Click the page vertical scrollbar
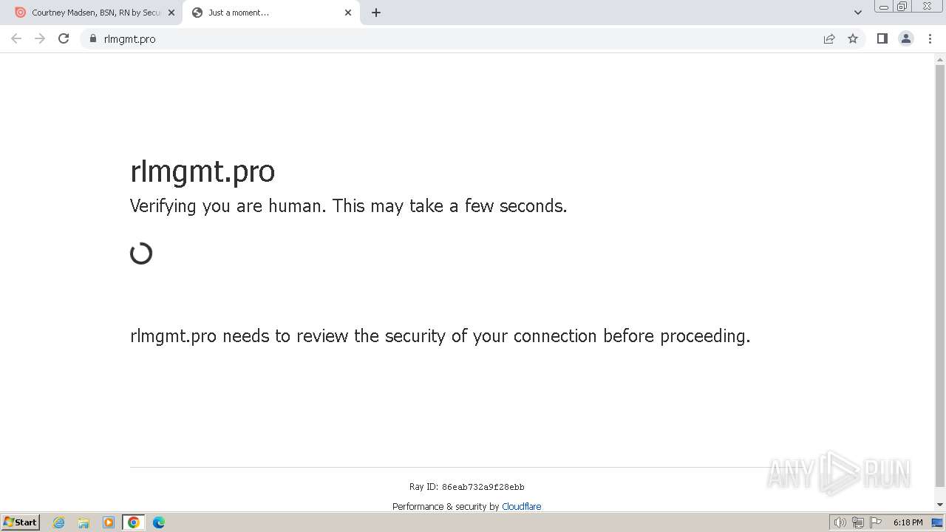 (940, 277)
